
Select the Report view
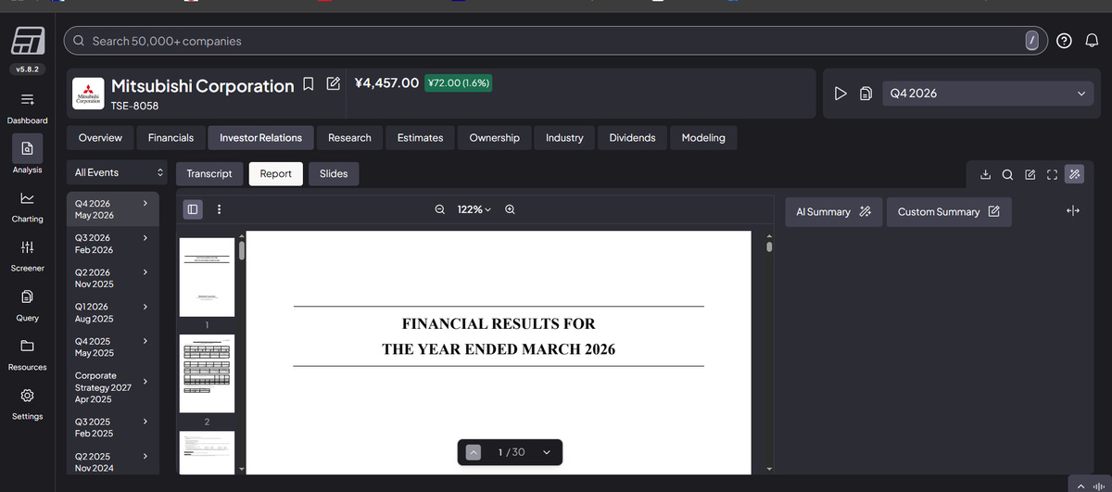pyautogui.click(x=276, y=173)
